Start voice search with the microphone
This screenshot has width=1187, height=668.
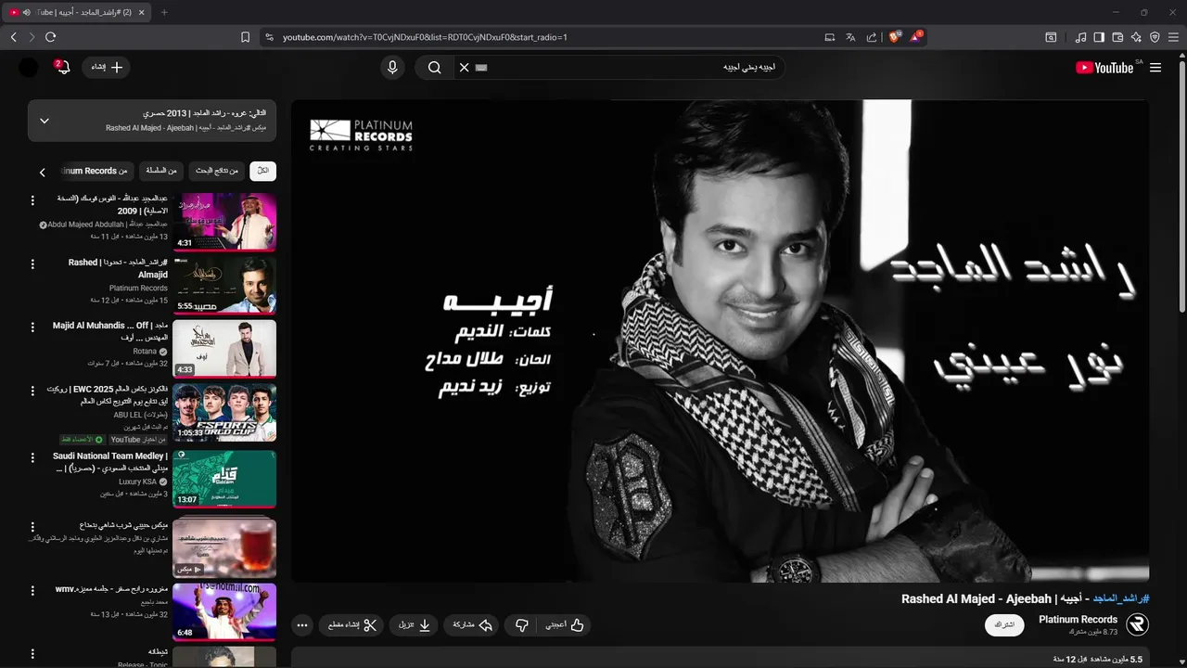click(x=392, y=68)
